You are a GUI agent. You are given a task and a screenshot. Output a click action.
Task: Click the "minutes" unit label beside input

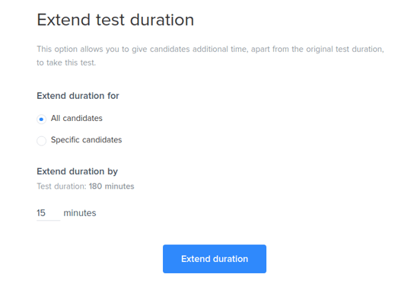pos(80,213)
